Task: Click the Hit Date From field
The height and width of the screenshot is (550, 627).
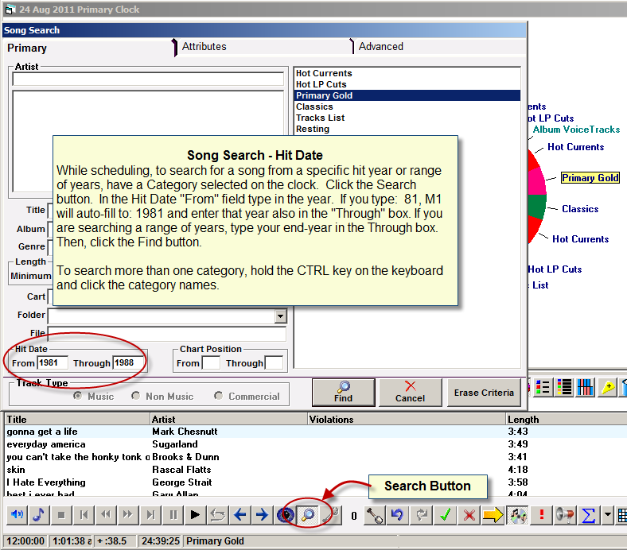Action: click(53, 363)
